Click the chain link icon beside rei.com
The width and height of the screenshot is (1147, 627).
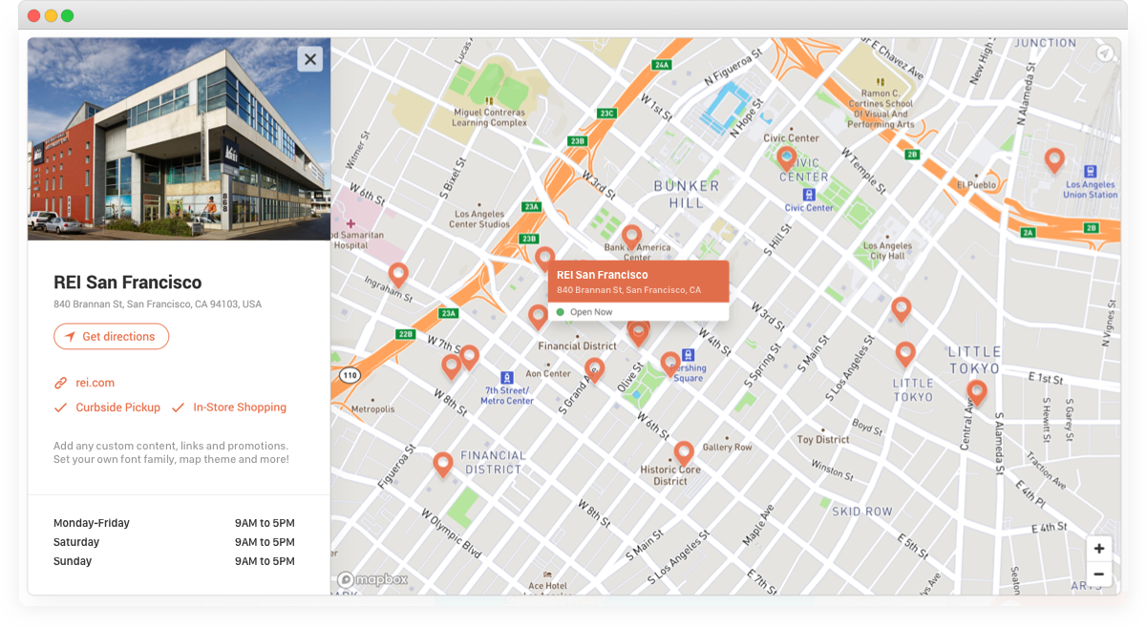(x=60, y=383)
